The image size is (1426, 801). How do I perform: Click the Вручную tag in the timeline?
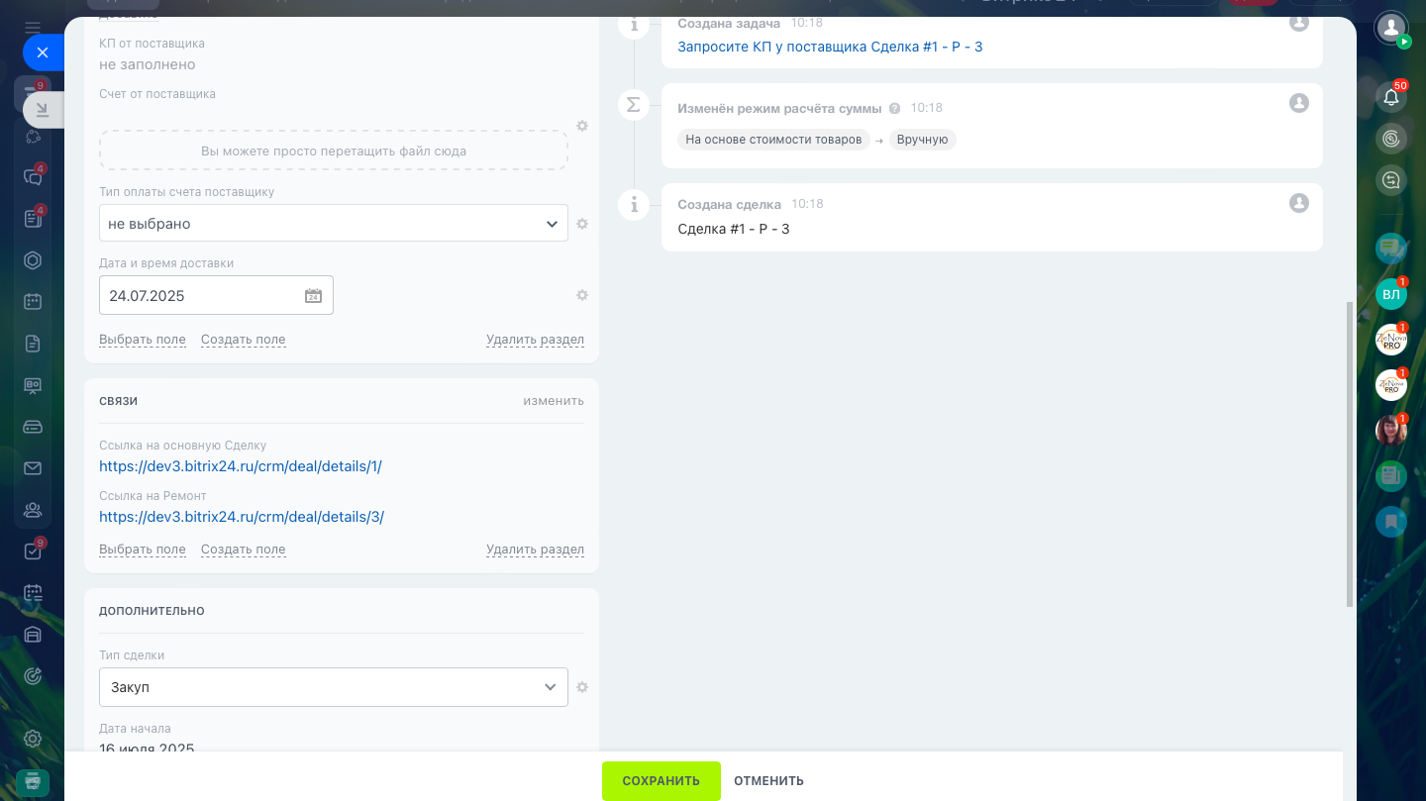(x=922, y=140)
